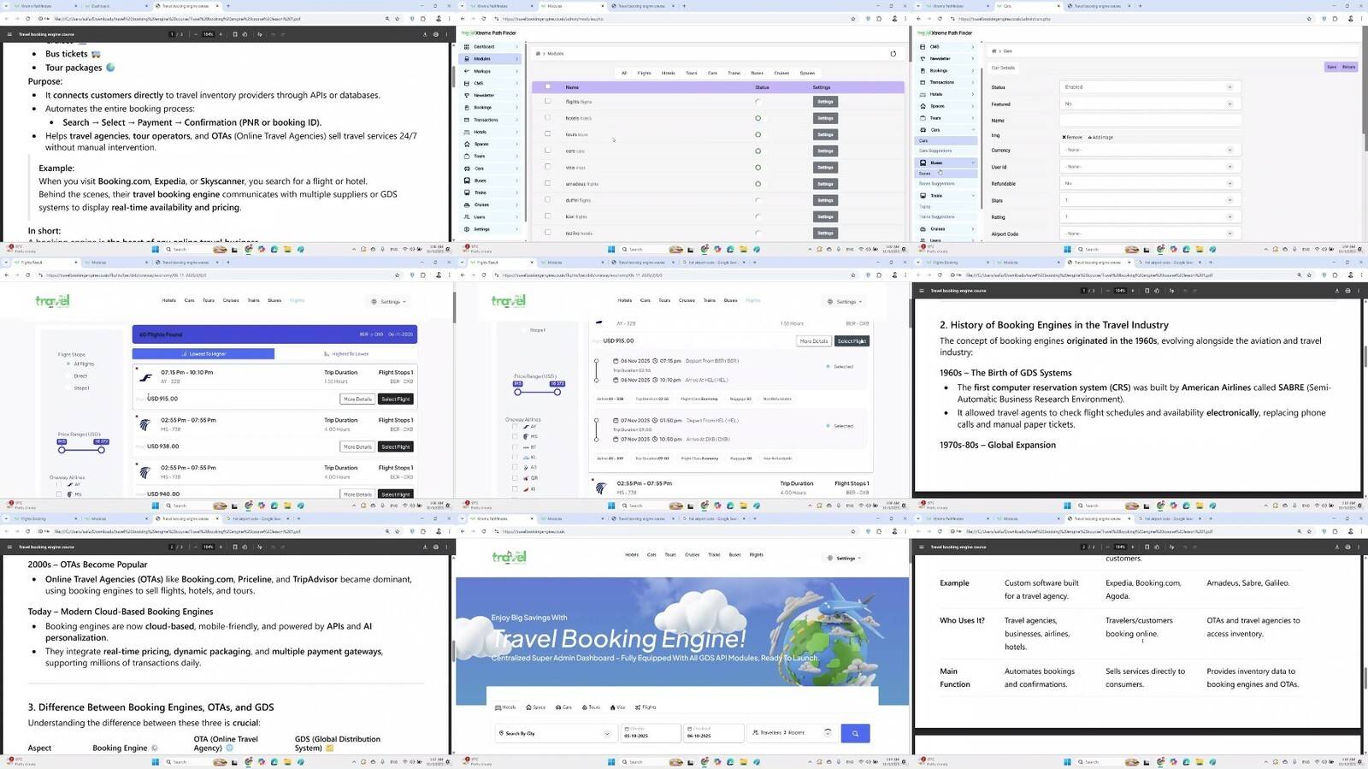This screenshot has height=769, width=1368.
Task: Click the Settings gear icon in Modules page sidebar
Action: click(466, 229)
